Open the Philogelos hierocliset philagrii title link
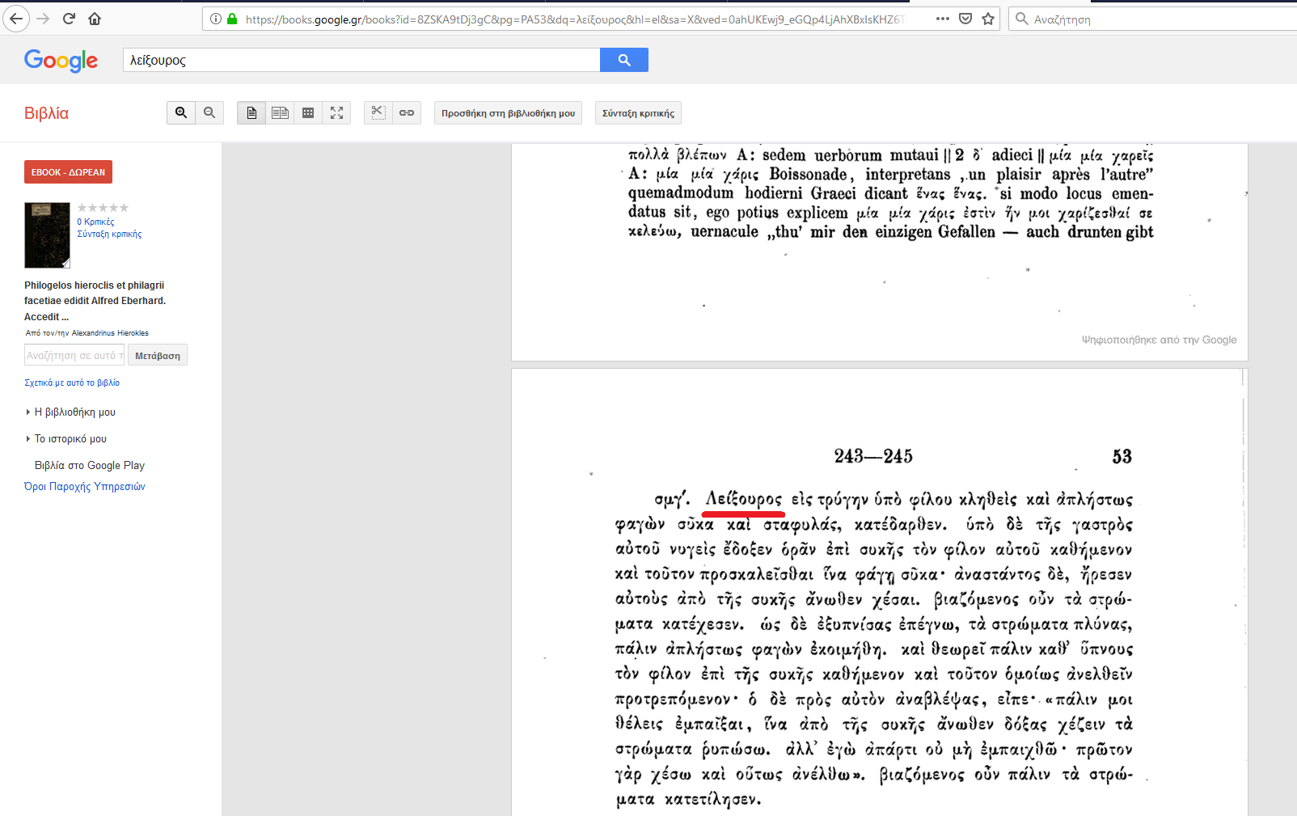The image size is (1297, 816). pos(95,301)
